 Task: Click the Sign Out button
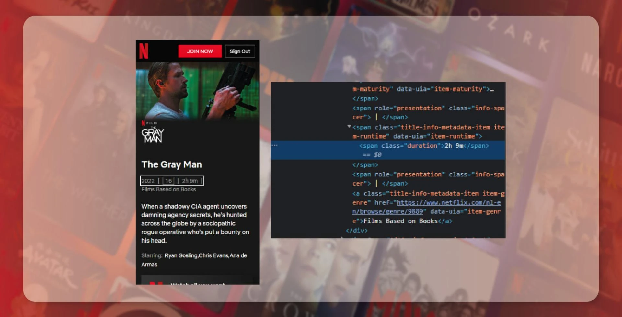click(x=240, y=51)
